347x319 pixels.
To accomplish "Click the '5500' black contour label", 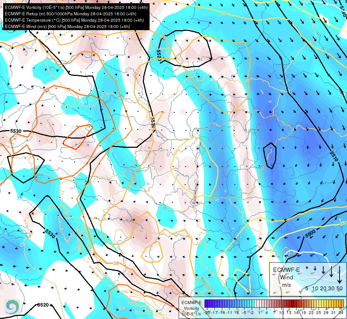I will coord(310,234).
